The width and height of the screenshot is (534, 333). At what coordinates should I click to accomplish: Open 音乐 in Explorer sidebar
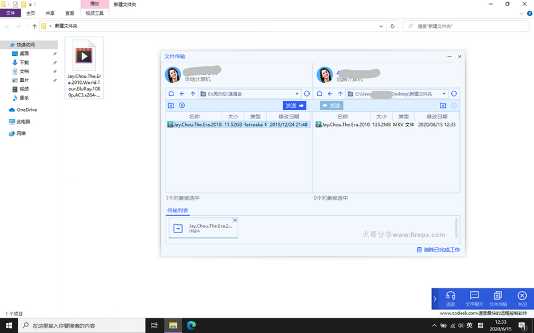[x=24, y=98]
